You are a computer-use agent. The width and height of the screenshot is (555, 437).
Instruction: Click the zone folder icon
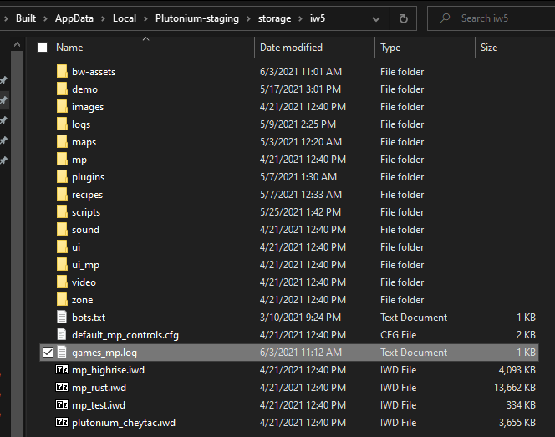coord(62,300)
